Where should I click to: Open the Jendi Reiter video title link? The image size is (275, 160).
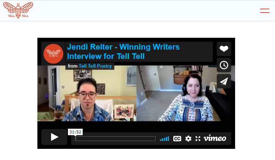tap(123, 51)
